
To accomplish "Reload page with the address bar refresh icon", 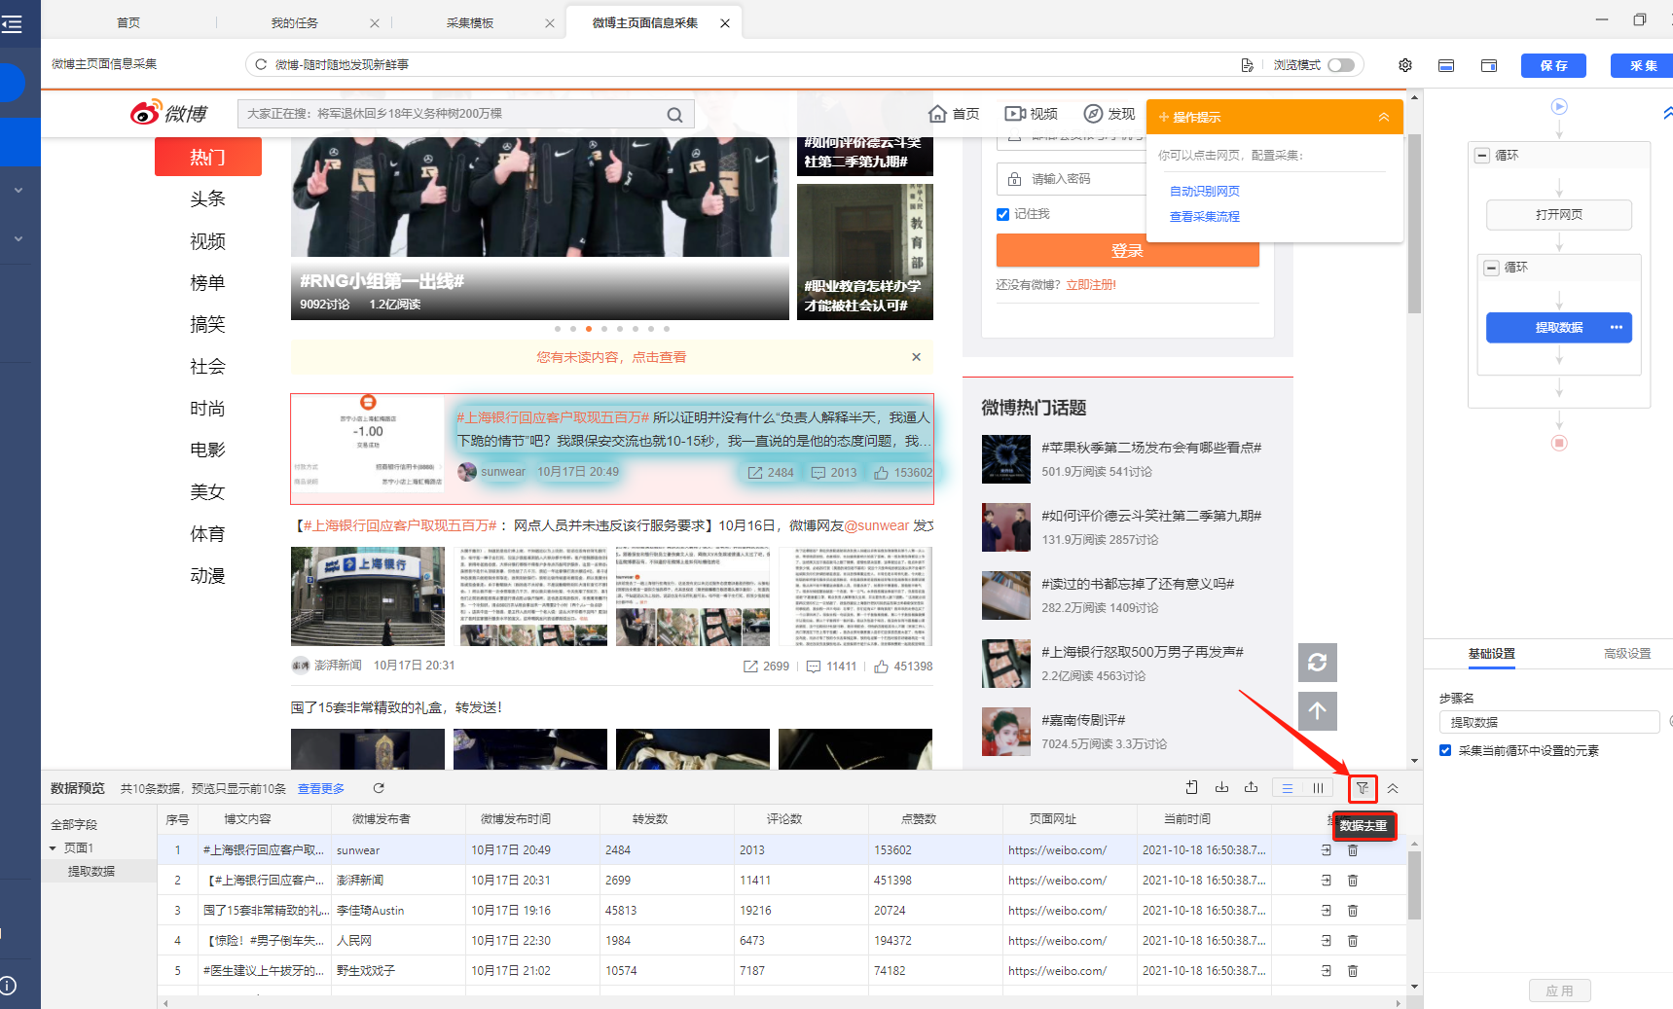I will pos(261,65).
